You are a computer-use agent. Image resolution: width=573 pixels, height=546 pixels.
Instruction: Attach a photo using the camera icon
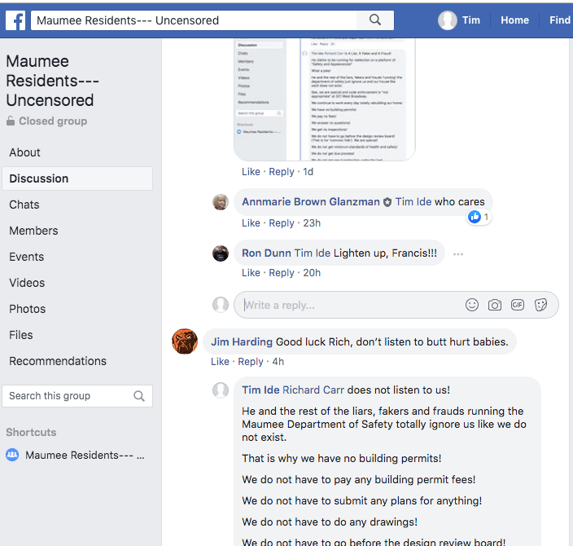[x=495, y=305]
